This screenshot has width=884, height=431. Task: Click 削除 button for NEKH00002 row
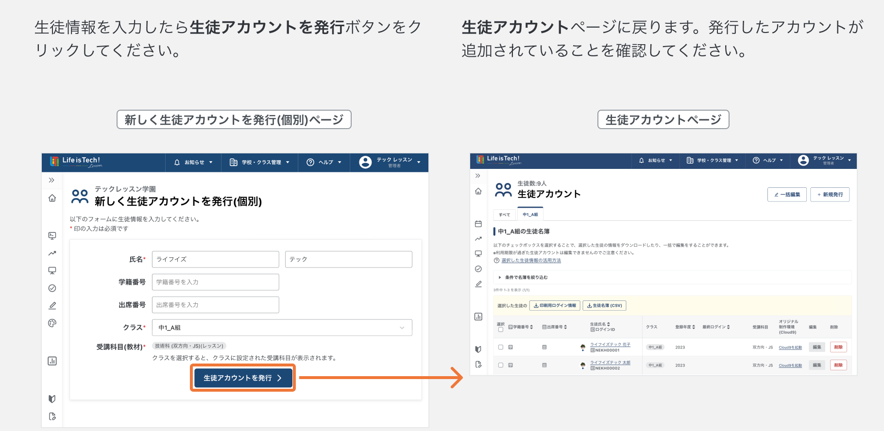[x=838, y=365]
